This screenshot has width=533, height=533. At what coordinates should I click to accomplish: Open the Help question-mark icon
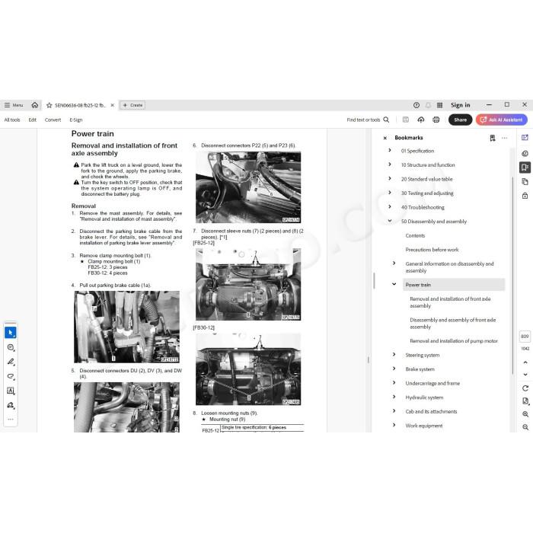point(417,105)
